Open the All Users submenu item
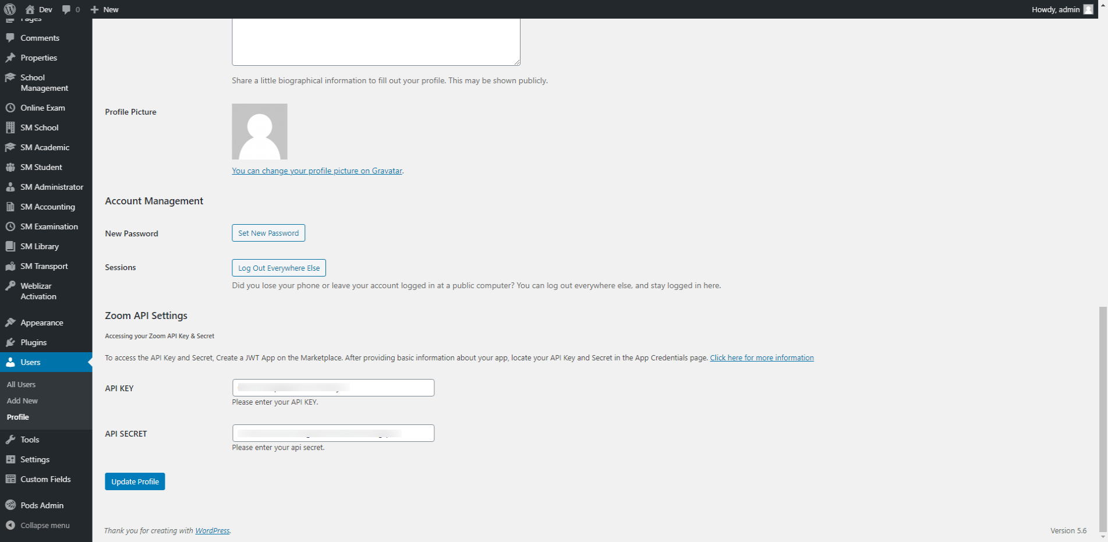1108x542 pixels. (x=21, y=384)
